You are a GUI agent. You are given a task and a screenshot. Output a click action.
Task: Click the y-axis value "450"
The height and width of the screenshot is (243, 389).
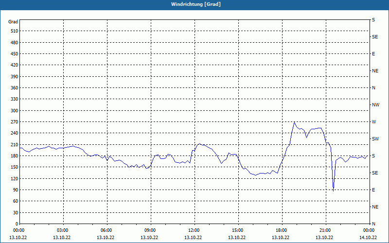click(15, 54)
